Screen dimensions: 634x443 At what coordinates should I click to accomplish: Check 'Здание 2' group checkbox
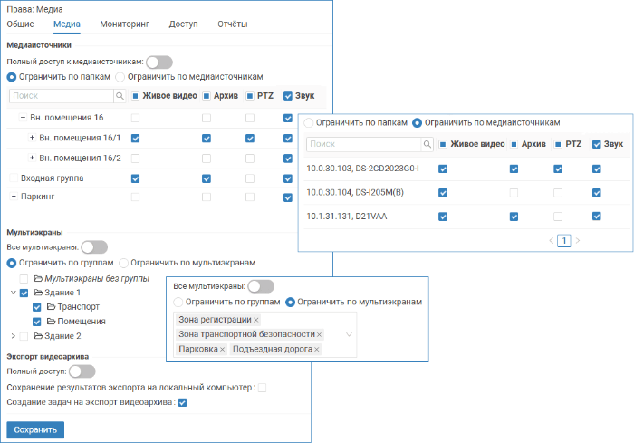[24, 336]
